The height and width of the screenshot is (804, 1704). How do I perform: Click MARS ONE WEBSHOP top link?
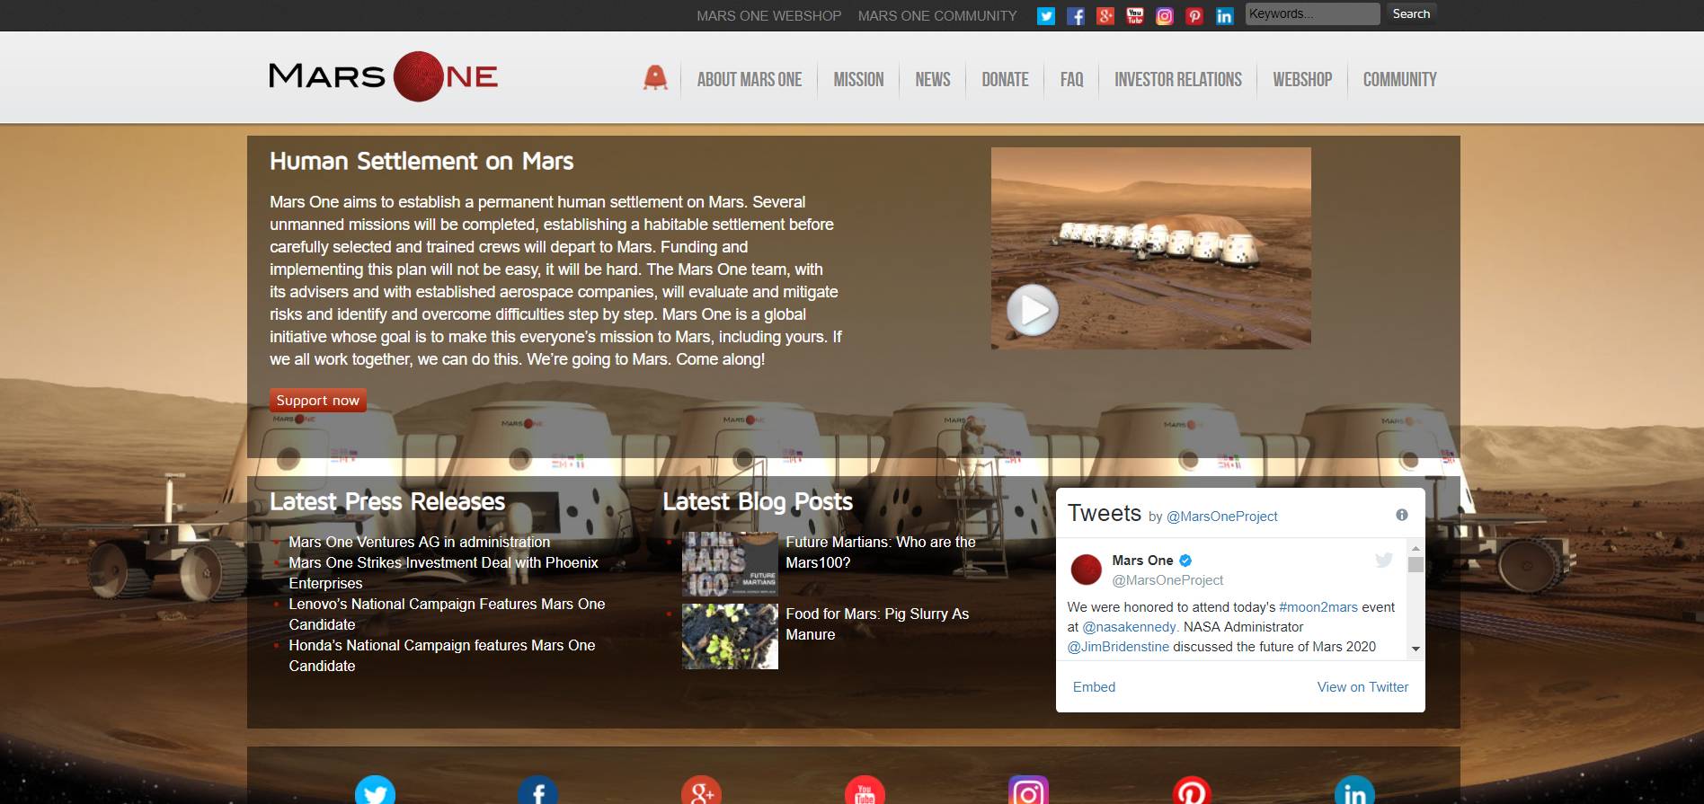[769, 15]
